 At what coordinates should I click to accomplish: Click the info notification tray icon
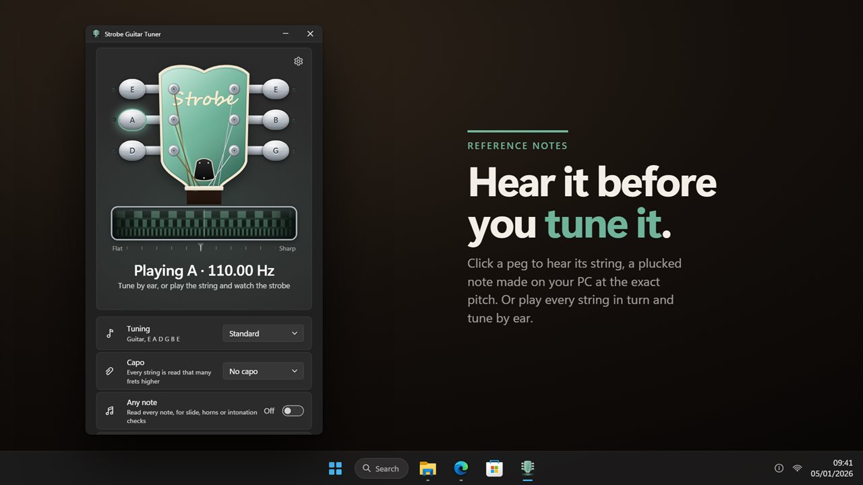click(779, 468)
